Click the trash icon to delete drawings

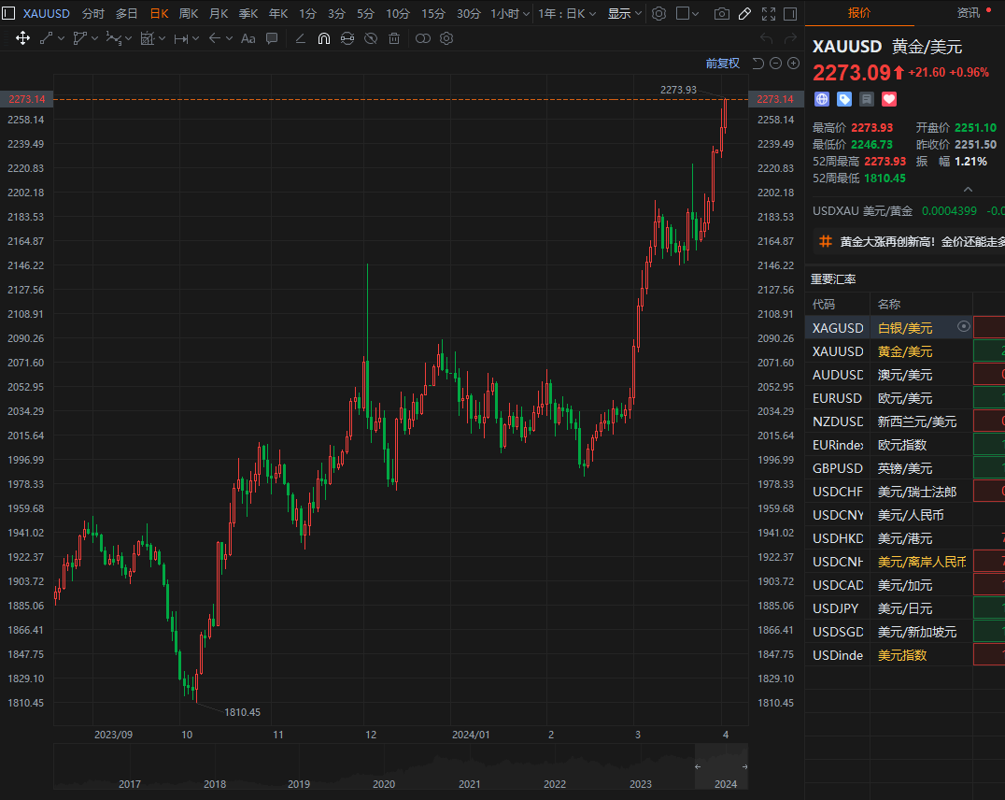tap(394, 38)
